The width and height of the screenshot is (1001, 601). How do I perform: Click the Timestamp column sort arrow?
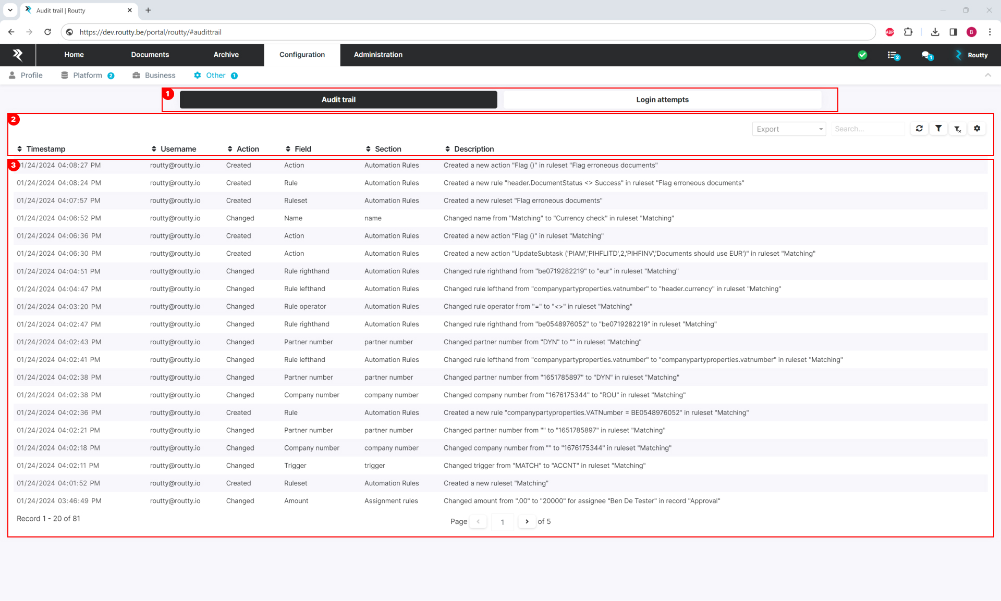point(19,148)
